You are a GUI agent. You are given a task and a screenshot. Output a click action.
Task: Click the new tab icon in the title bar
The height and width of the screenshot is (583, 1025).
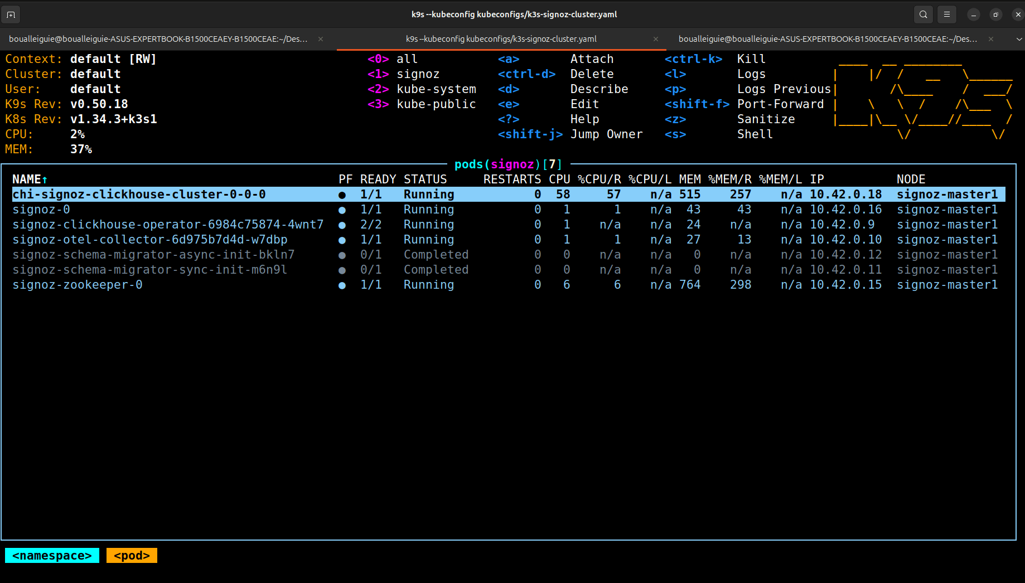tap(11, 14)
